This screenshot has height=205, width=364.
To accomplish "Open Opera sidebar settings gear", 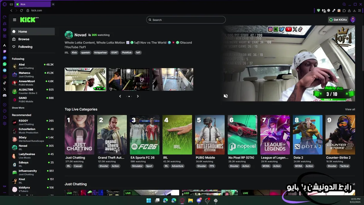I will [5, 124].
